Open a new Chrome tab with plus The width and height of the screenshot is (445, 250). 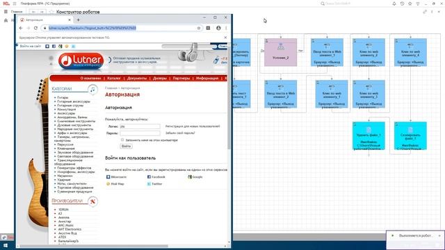[x=79, y=20]
